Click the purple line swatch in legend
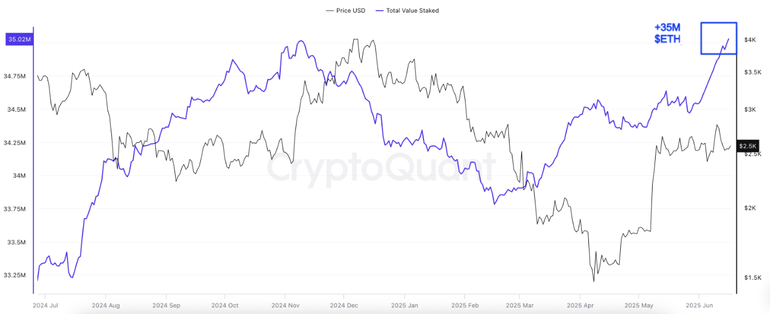Image resolution: width=770 pixels, height=314 pixels. [379, 11]
